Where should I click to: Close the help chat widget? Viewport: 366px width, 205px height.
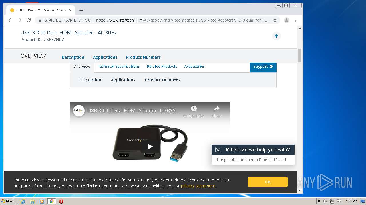[218, 150]
